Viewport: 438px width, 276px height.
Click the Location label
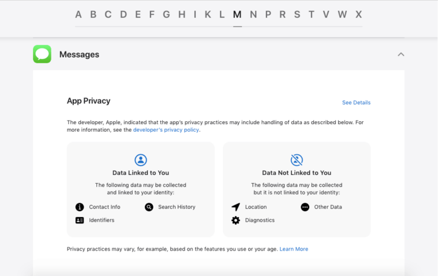click(x=256, y=207)
